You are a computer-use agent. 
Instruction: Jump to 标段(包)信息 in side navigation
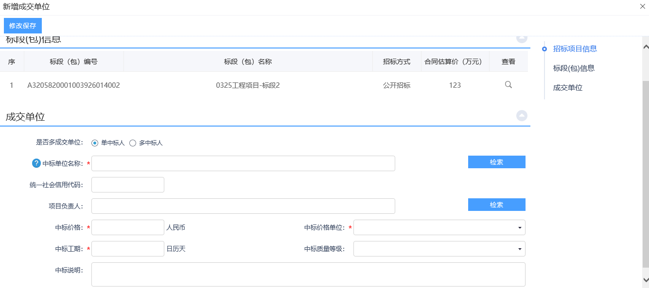pos(574,68)
